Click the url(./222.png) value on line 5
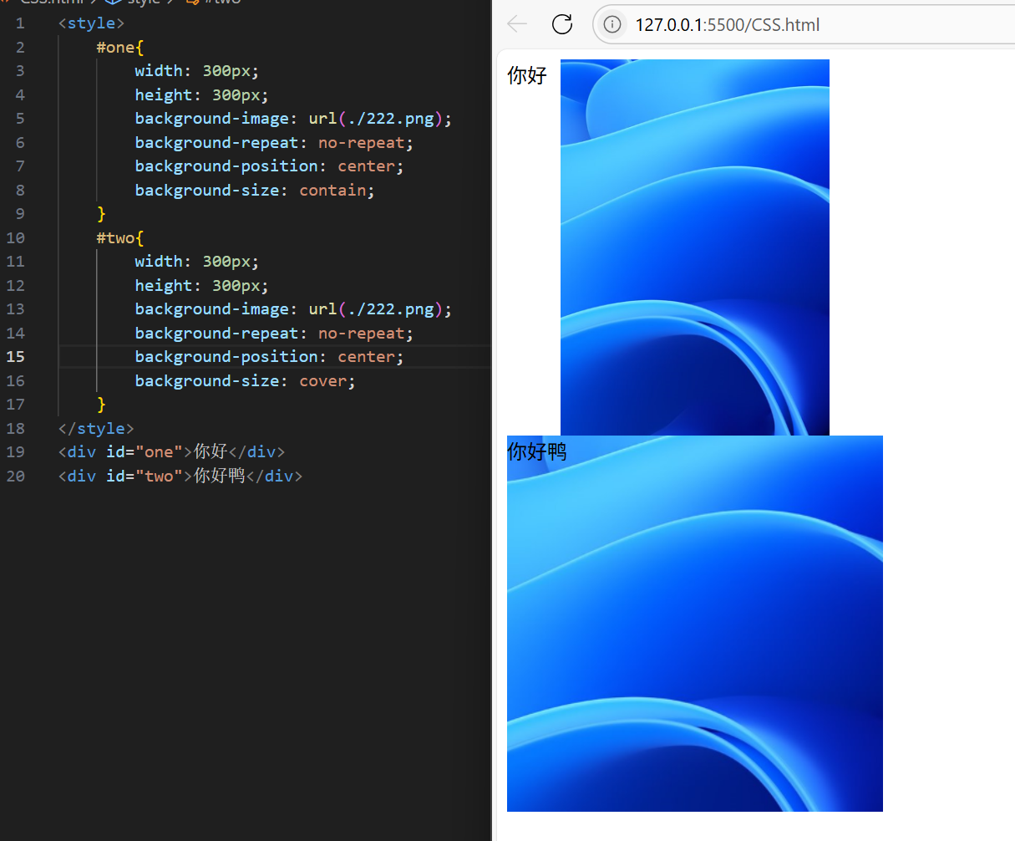The height and width of the screenshot is (841, 1015). (376, 119)
